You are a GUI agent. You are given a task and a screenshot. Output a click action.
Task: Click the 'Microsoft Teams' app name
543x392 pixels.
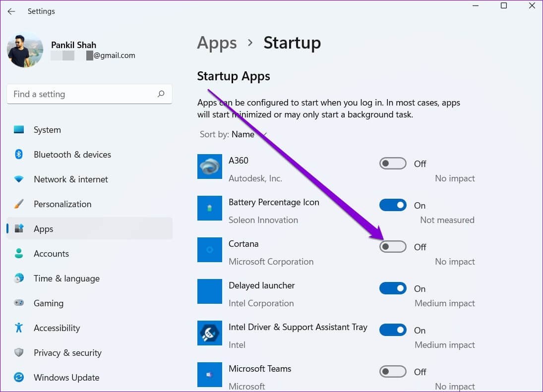coord(260,369)
